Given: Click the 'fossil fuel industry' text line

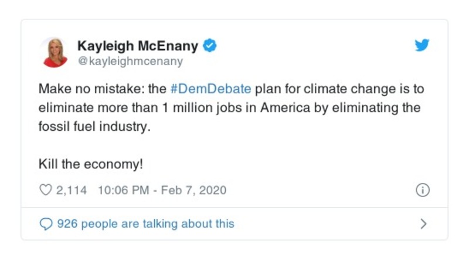Looking at the screenshot, I should pos(94,127).
